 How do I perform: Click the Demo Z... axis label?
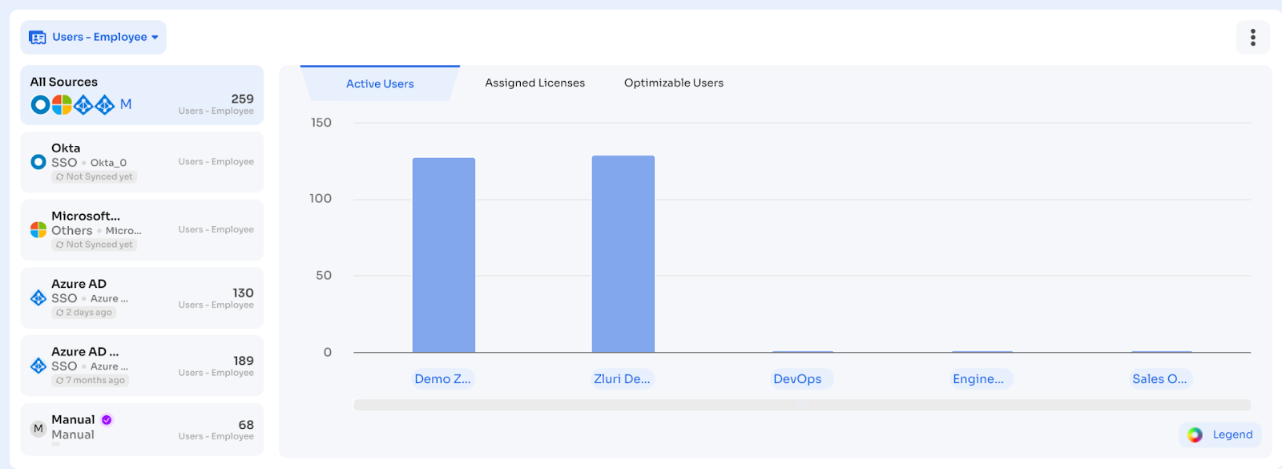443,379
